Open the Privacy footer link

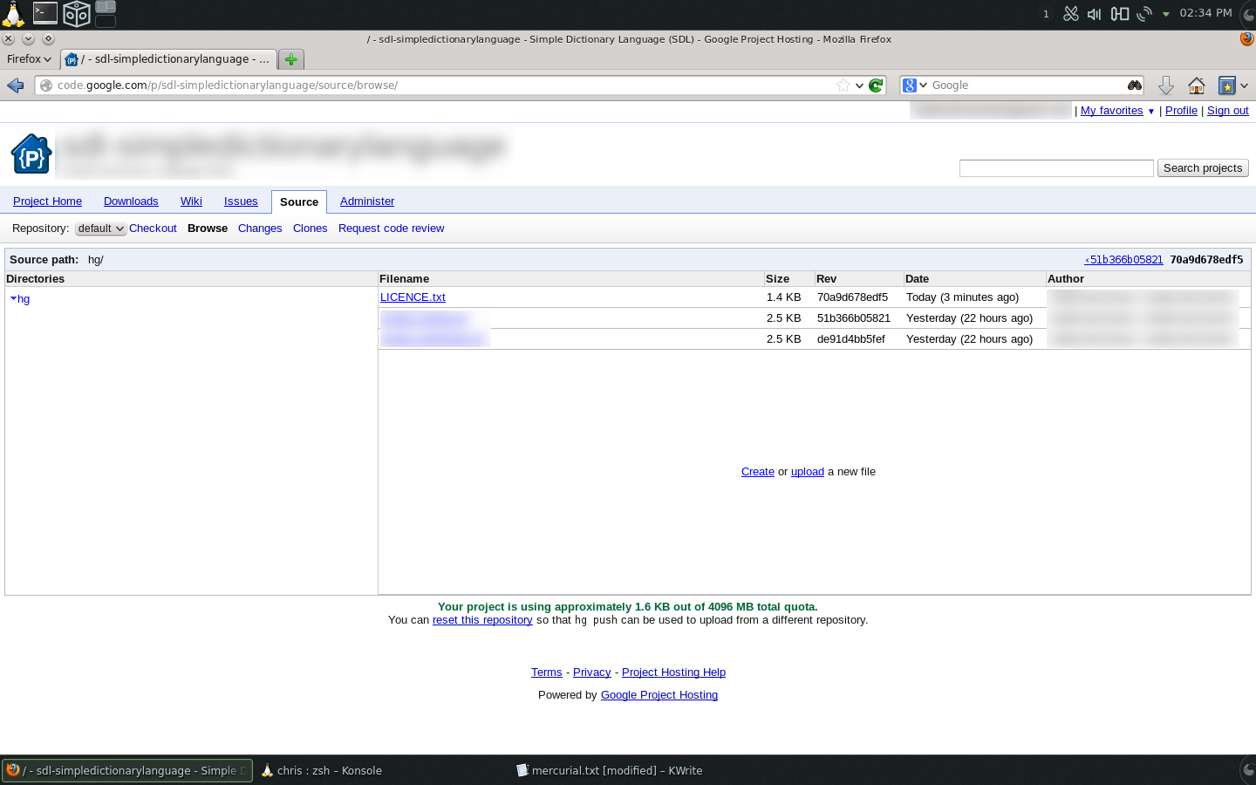point(591,672)
